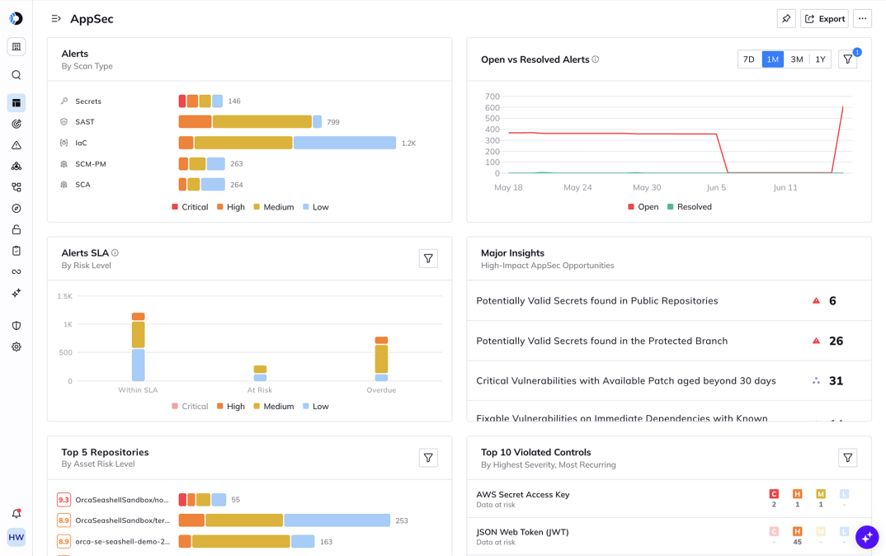886x556 pixels.
Task: Open the infinity shift-left sidebar icon
Action: (16, 271)
